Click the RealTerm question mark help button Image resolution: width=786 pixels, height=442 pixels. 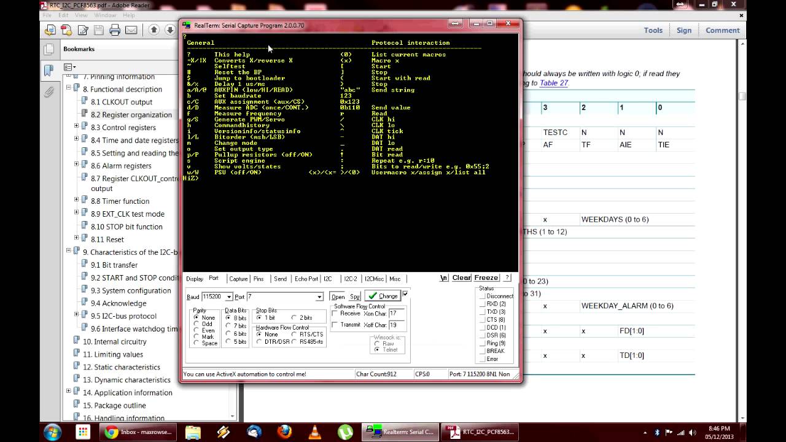[x=507, y=278]
